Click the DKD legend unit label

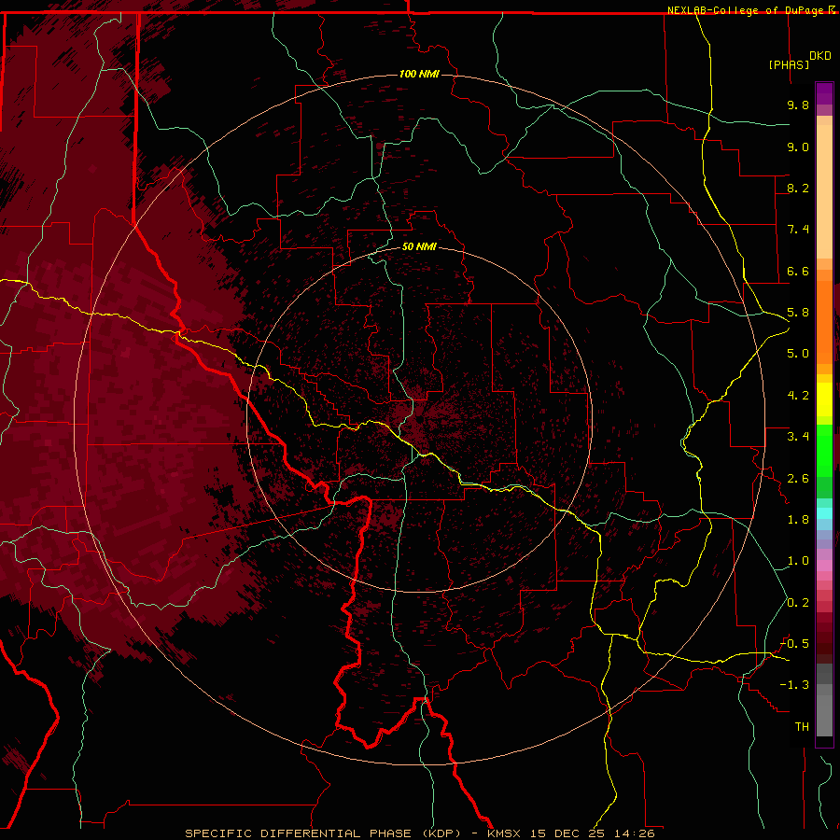pos(819,56)
